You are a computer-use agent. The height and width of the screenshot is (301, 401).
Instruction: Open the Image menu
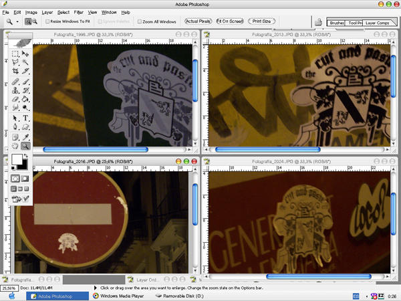(x=31, y=12)
